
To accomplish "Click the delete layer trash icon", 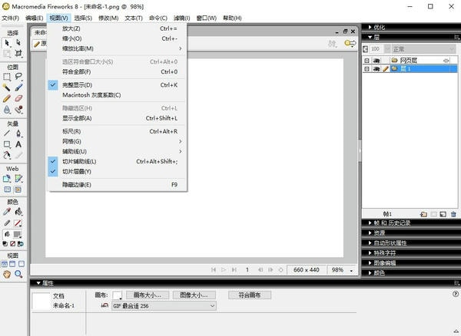I will 453,214.
